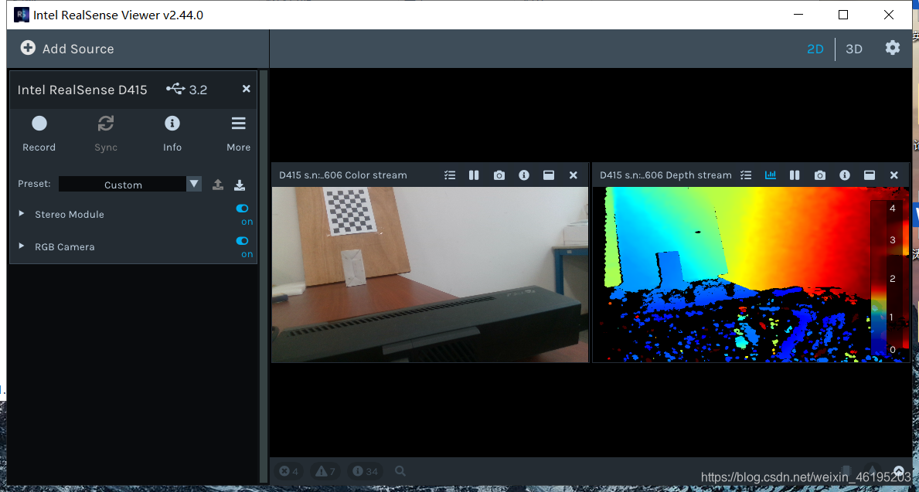This screenshot has width=919, height=492.
Task: Show Color stream info overlay
Action: coord(524,175)
